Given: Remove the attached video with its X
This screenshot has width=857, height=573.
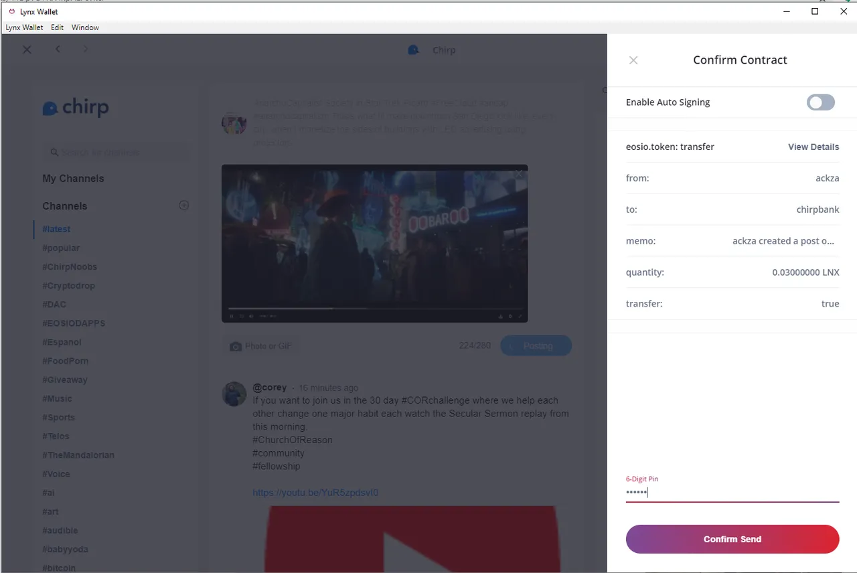Looking at the screenshot, I should coord(518,173).
